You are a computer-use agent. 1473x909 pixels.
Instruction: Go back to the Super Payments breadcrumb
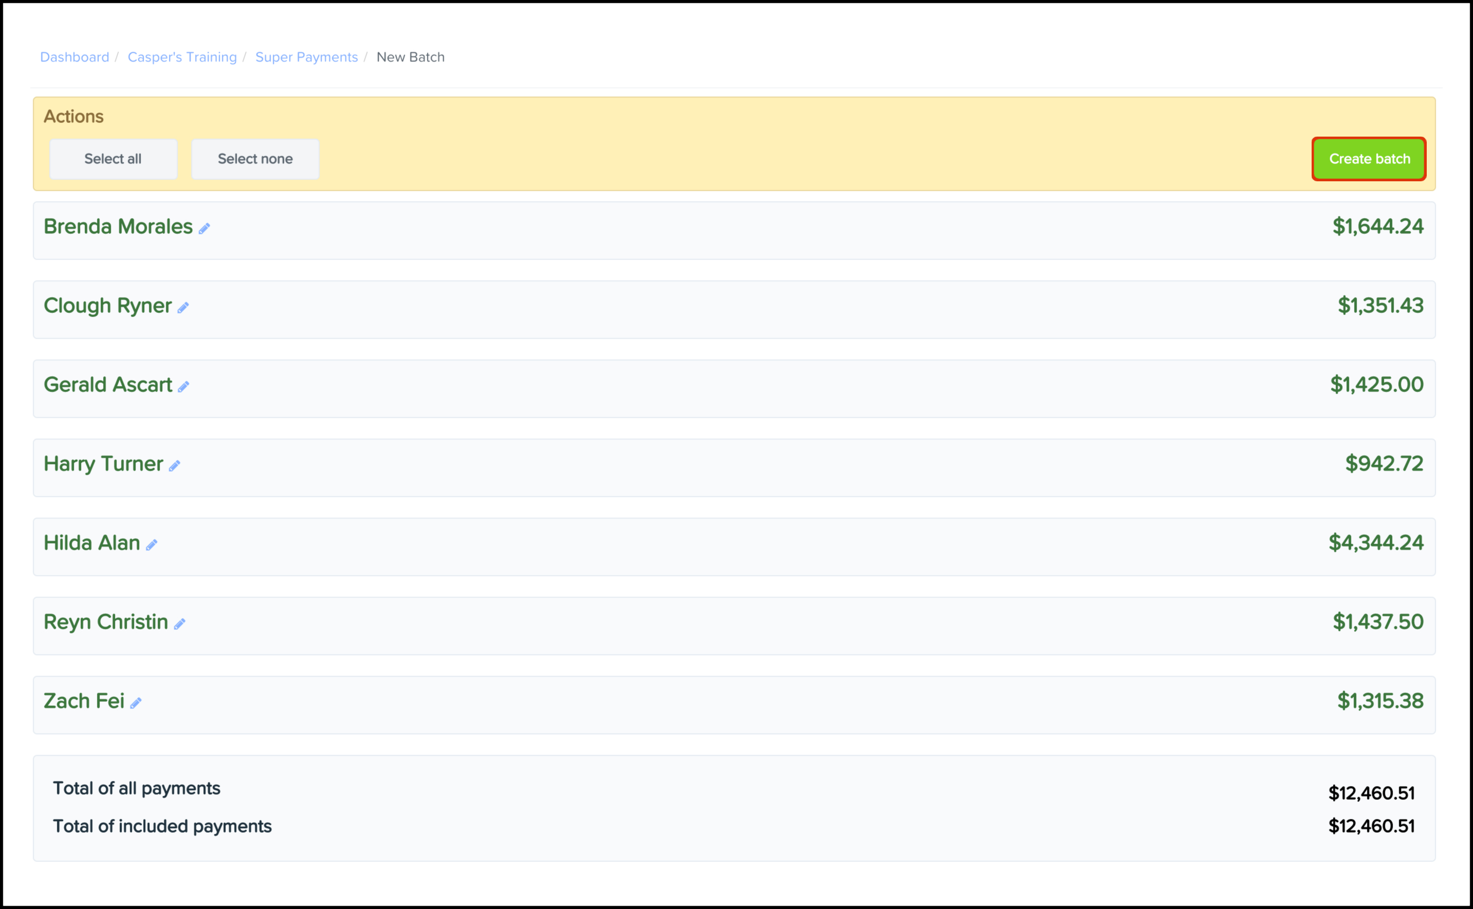click(306, 57)
